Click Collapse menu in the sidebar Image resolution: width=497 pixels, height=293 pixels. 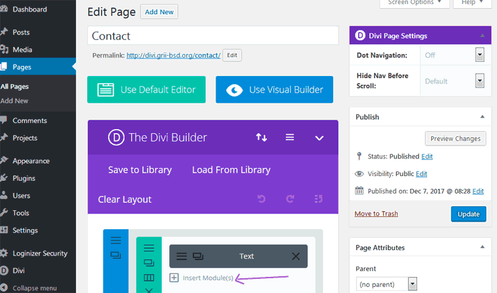[34, 288]
